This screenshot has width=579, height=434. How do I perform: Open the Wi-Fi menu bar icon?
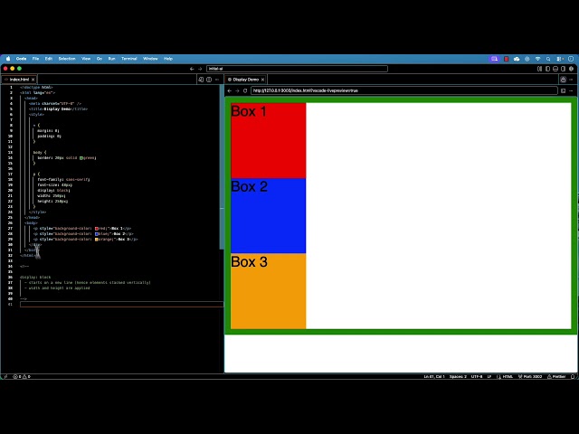pyautogui.click(x=538, y=59)
